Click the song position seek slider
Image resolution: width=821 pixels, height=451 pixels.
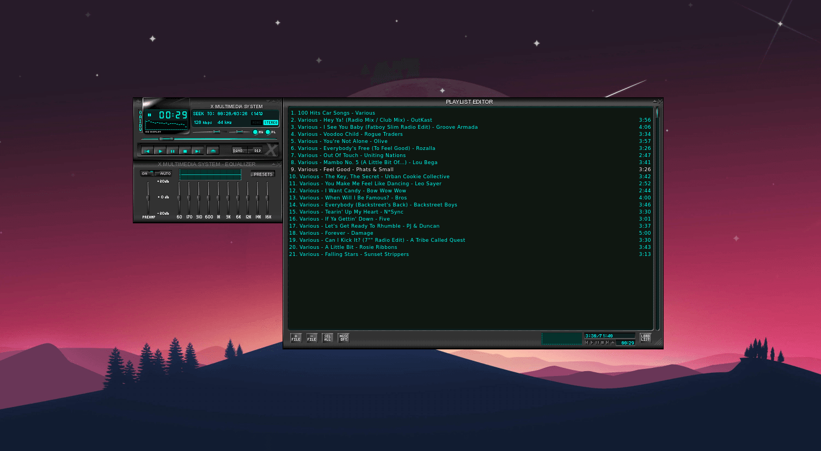click(x=209, y=139)
